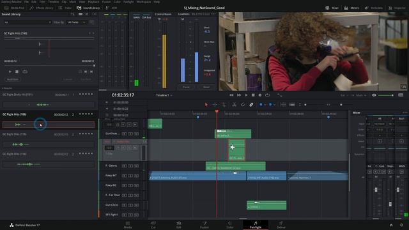Click the blue Flag marker button
409x230 pixels.
[x=261, y=105]
